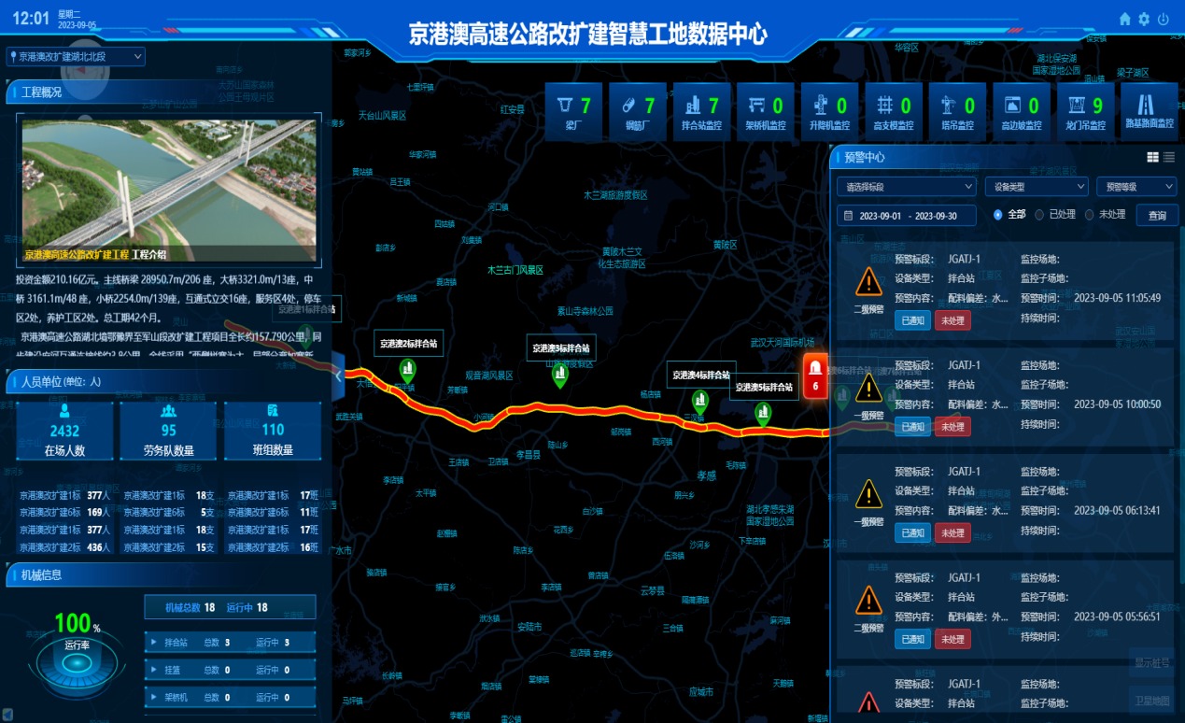Open the 京港澳改扩建湖北北段 project dropdown

(x=76, y=57)
